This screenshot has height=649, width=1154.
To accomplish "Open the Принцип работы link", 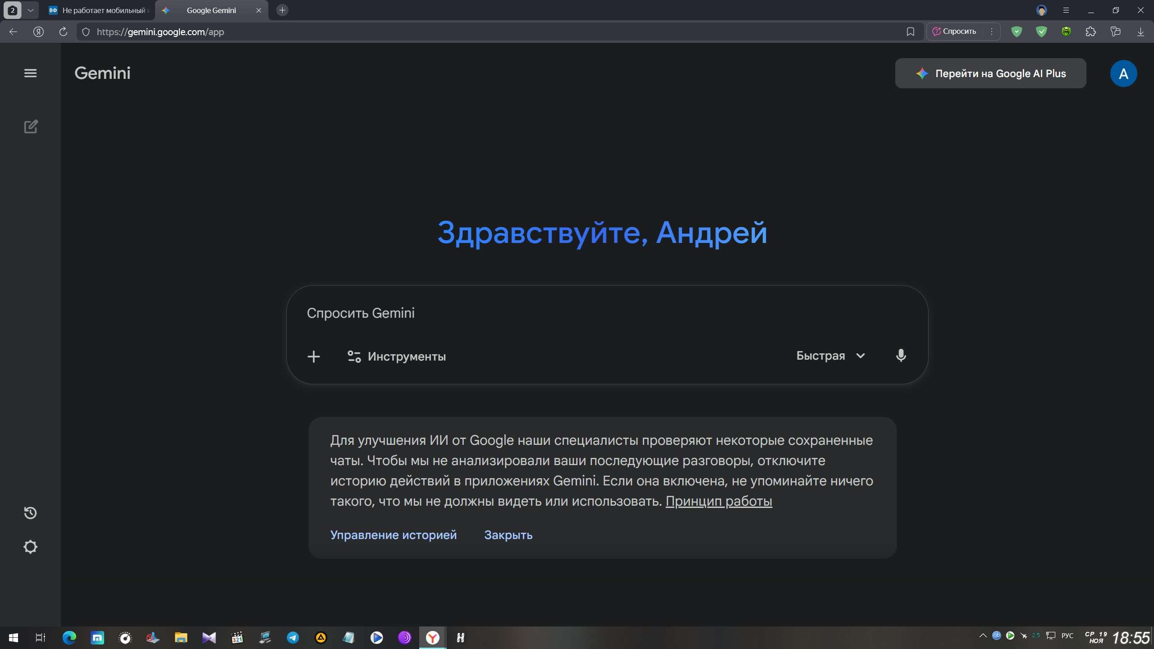I will point(719,501).
